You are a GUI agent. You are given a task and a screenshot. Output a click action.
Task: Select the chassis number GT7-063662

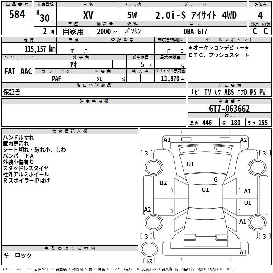229,109
